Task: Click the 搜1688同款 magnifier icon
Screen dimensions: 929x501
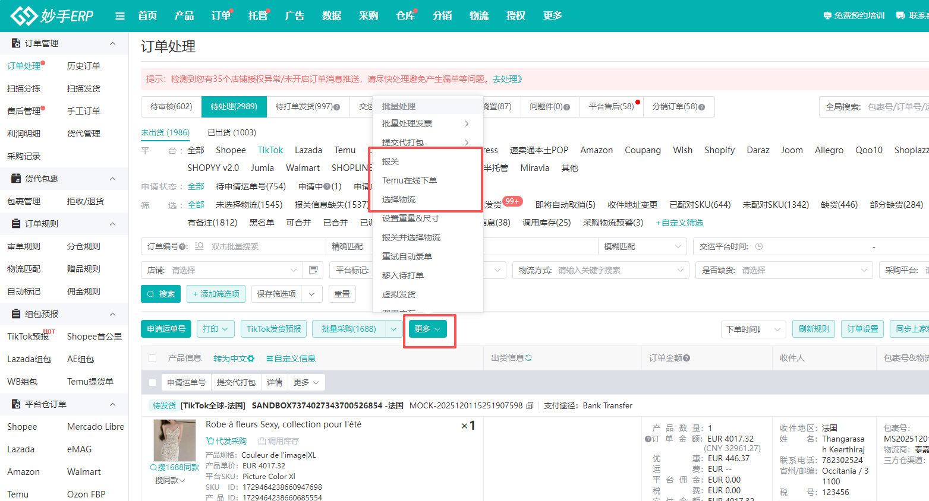Action: (153, 468)
